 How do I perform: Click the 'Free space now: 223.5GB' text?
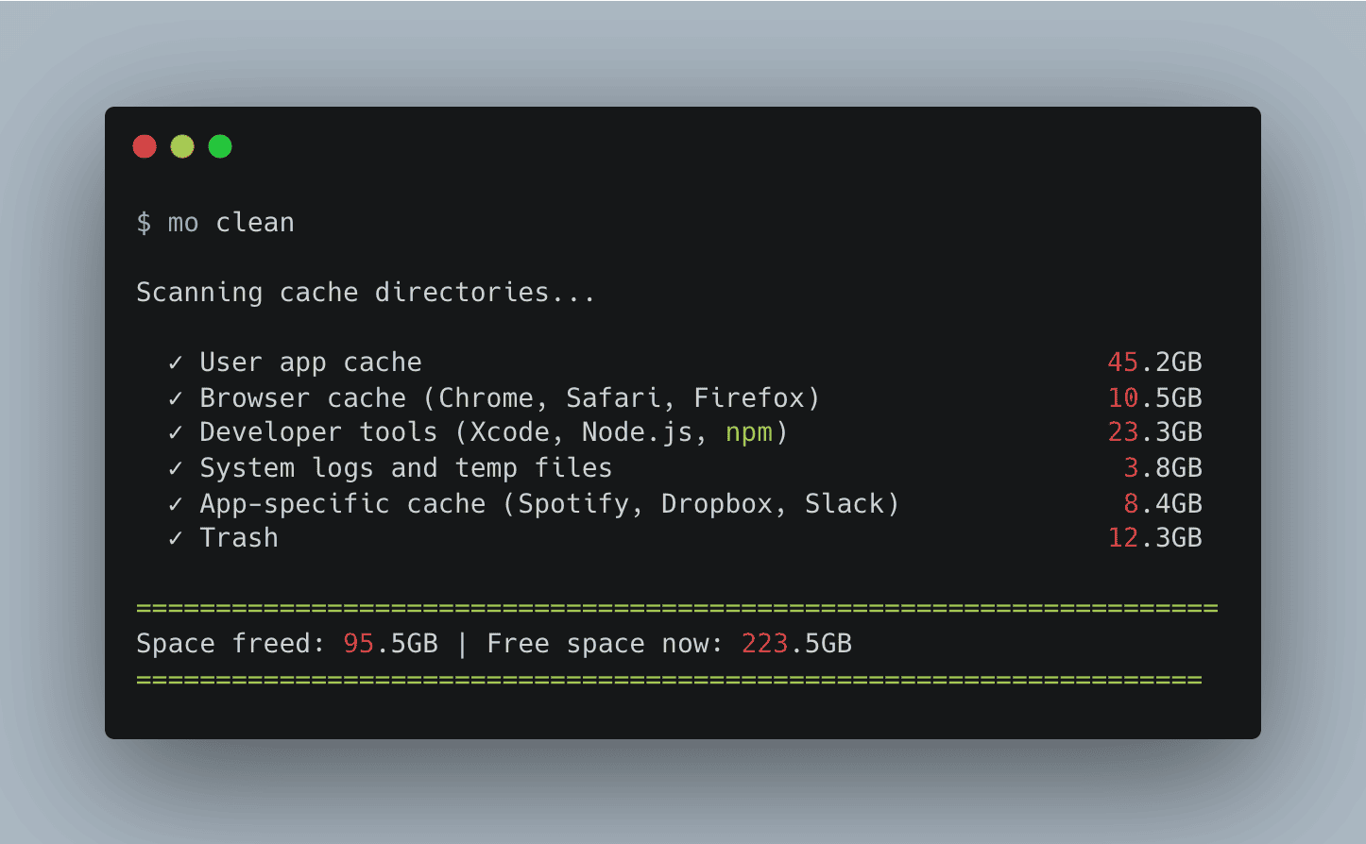(x=669, y=644)
